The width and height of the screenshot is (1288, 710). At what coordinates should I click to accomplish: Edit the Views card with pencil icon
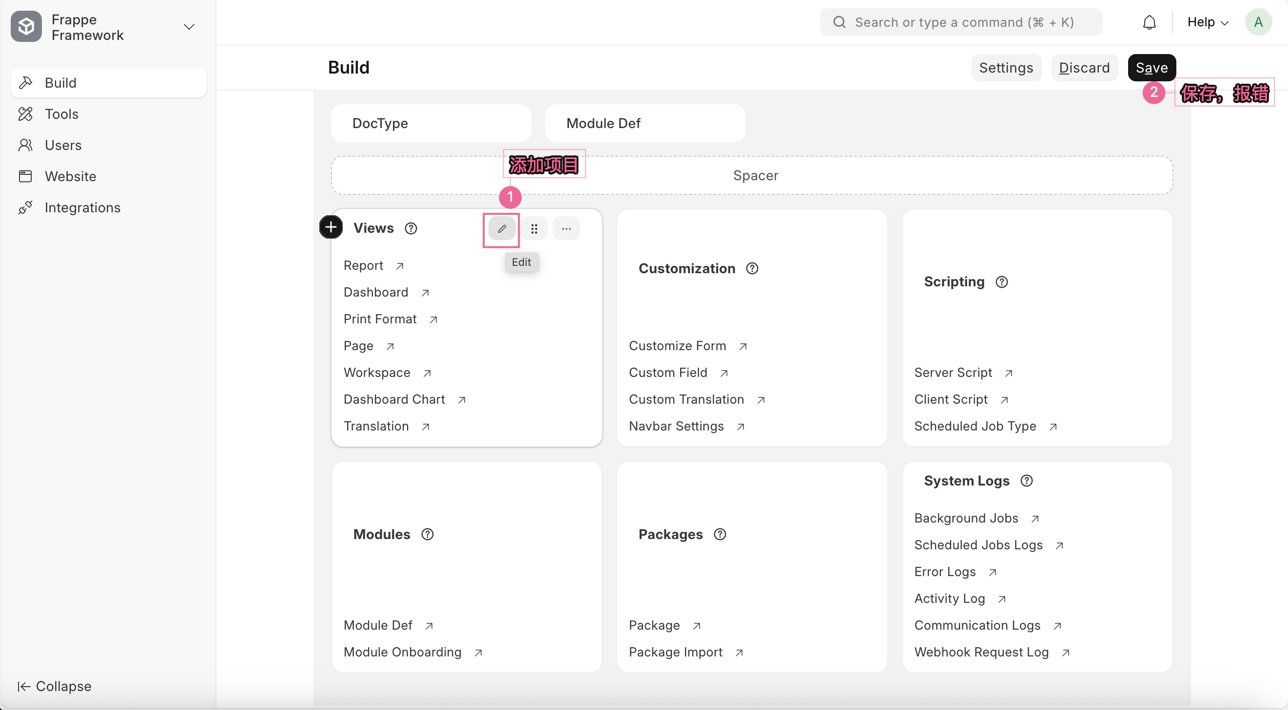pyautogui.click(x=502, y=229)
